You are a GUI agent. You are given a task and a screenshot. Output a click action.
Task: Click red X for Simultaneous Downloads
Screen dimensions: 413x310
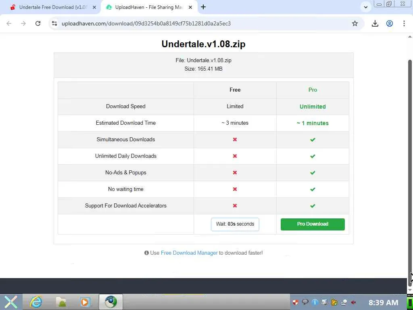[235, 139]
